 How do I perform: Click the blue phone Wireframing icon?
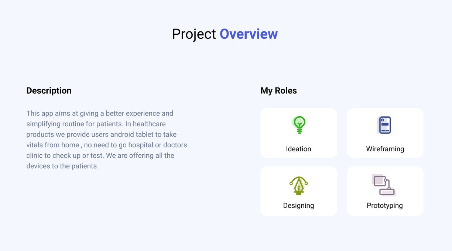384,125
